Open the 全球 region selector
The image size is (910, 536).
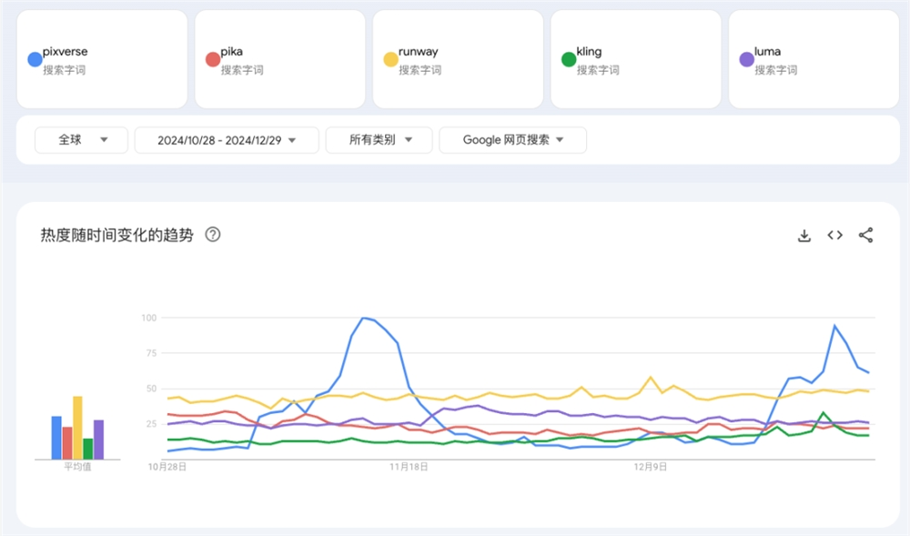(80, 140)
